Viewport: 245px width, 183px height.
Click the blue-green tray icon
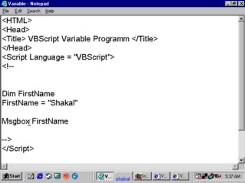click(211, 176)
